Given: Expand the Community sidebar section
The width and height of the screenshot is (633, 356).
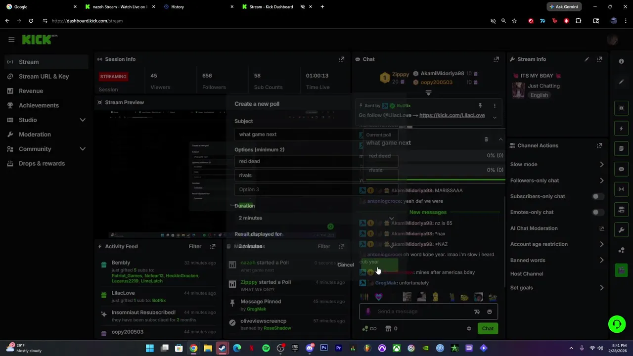Looking at the screenshot, I should coord(83,149).
